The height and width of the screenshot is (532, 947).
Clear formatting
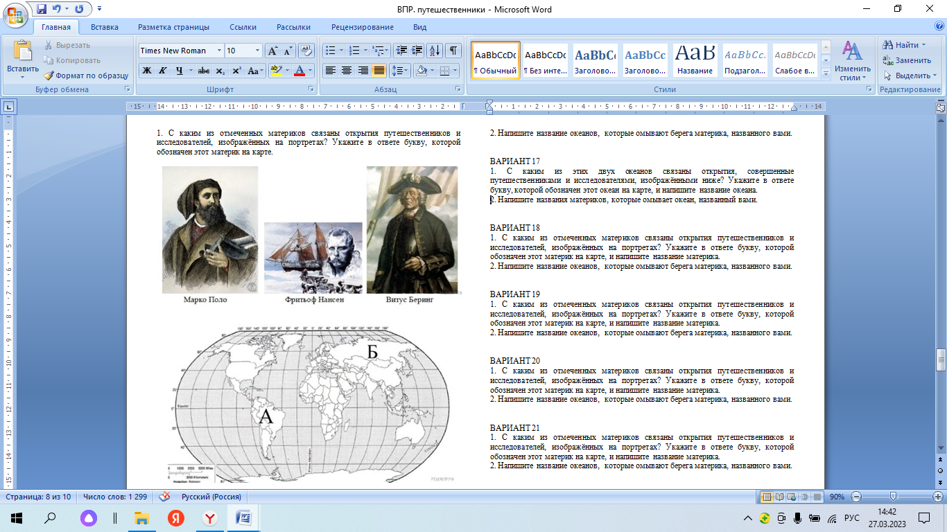click(x=306, y=51)
